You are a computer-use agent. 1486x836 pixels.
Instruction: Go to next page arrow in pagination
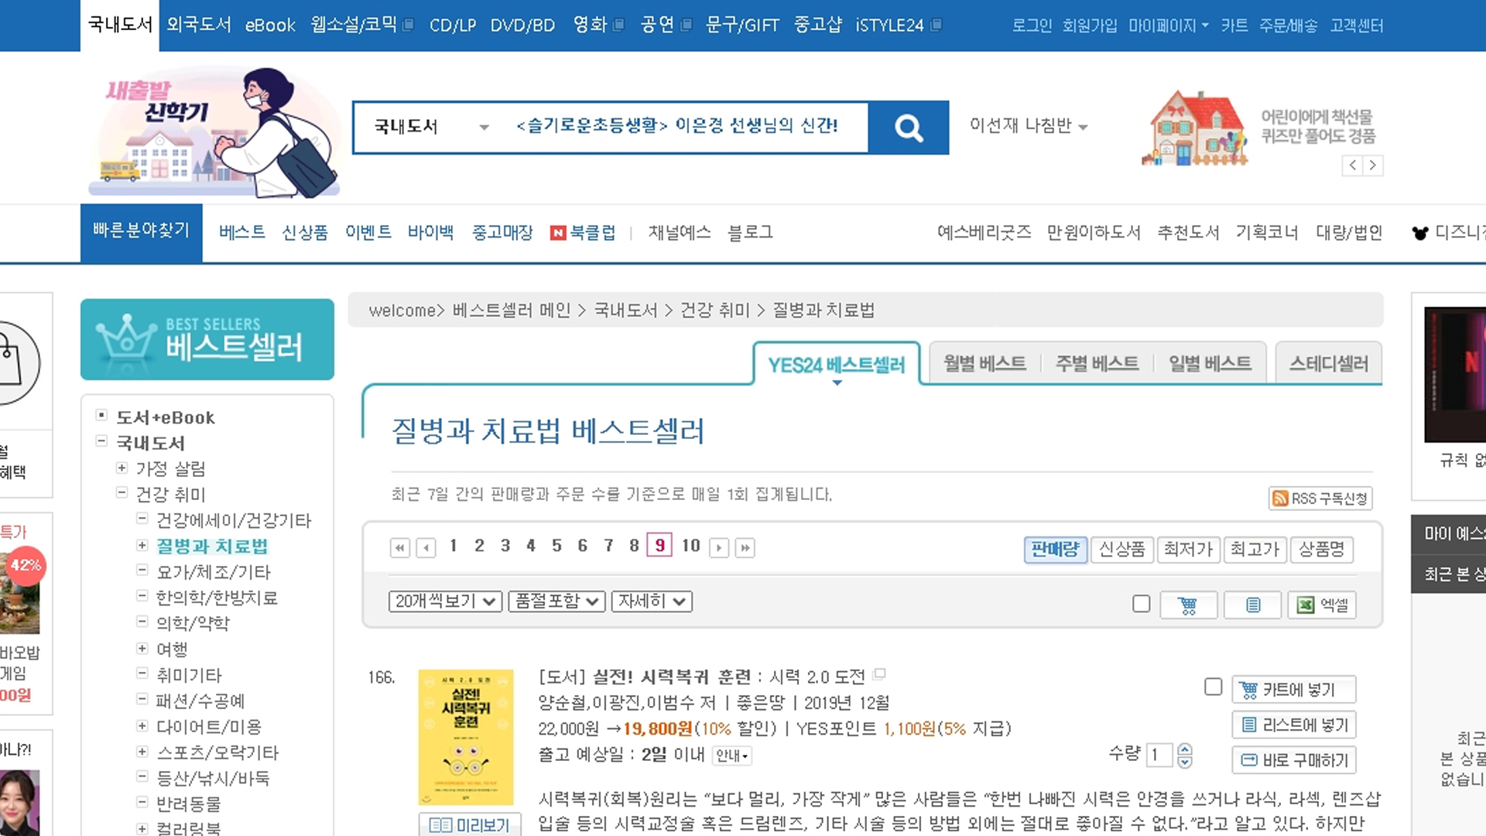point(719,548)
